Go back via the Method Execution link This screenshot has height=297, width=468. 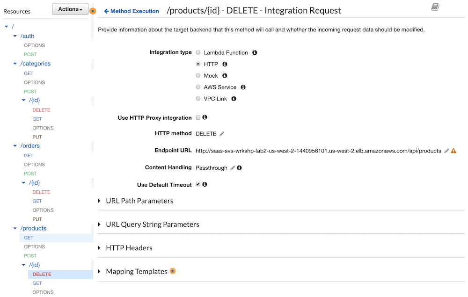132,11
